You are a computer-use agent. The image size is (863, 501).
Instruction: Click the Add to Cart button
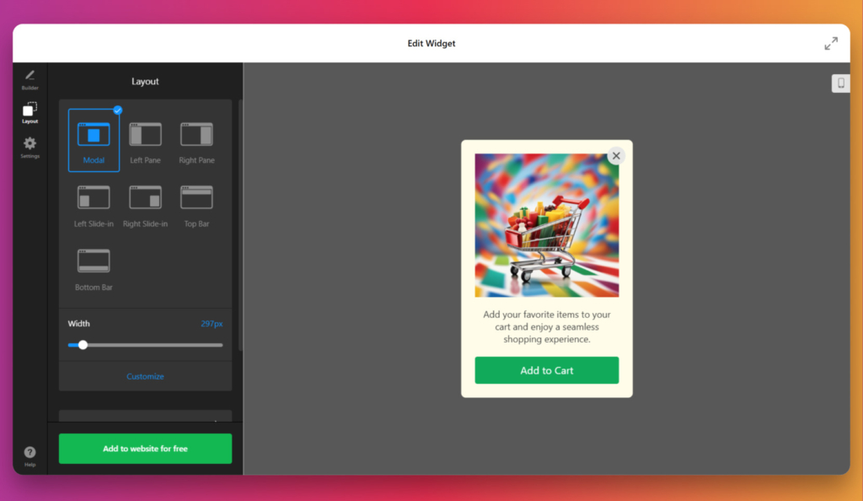tap(546, 370)
